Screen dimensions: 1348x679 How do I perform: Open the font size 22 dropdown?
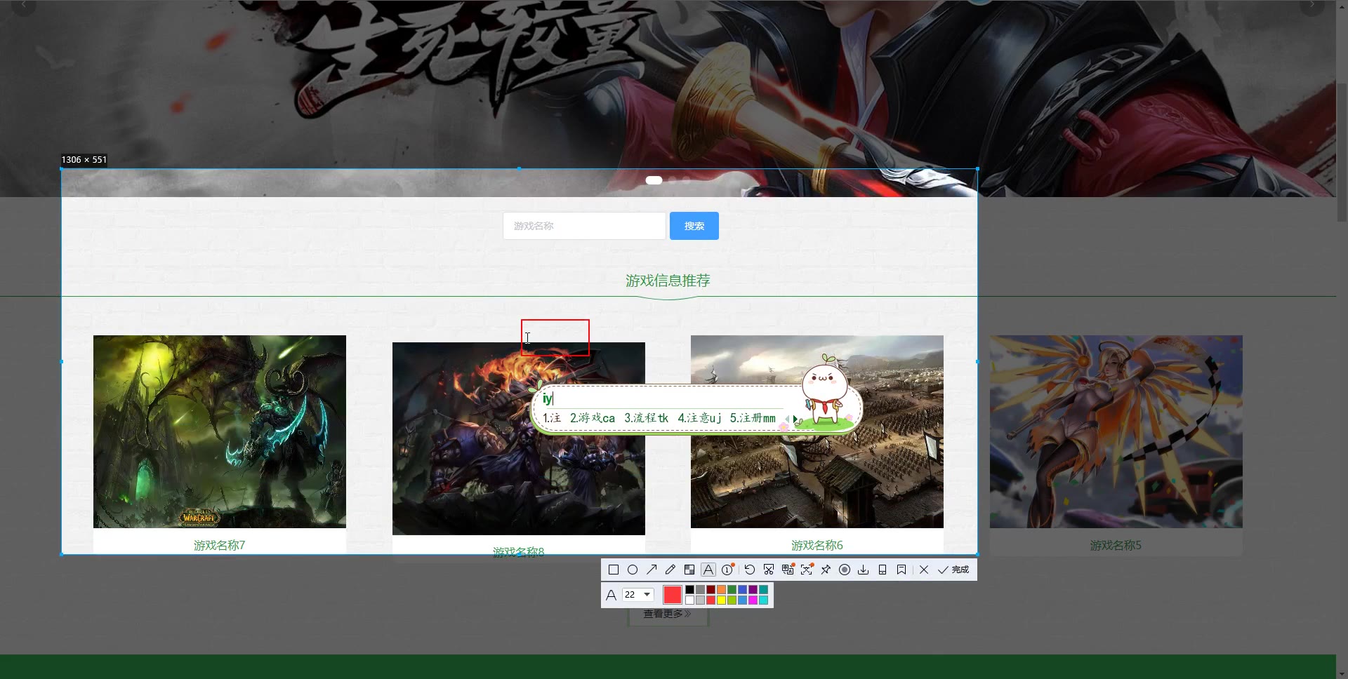tap(638, 594)
